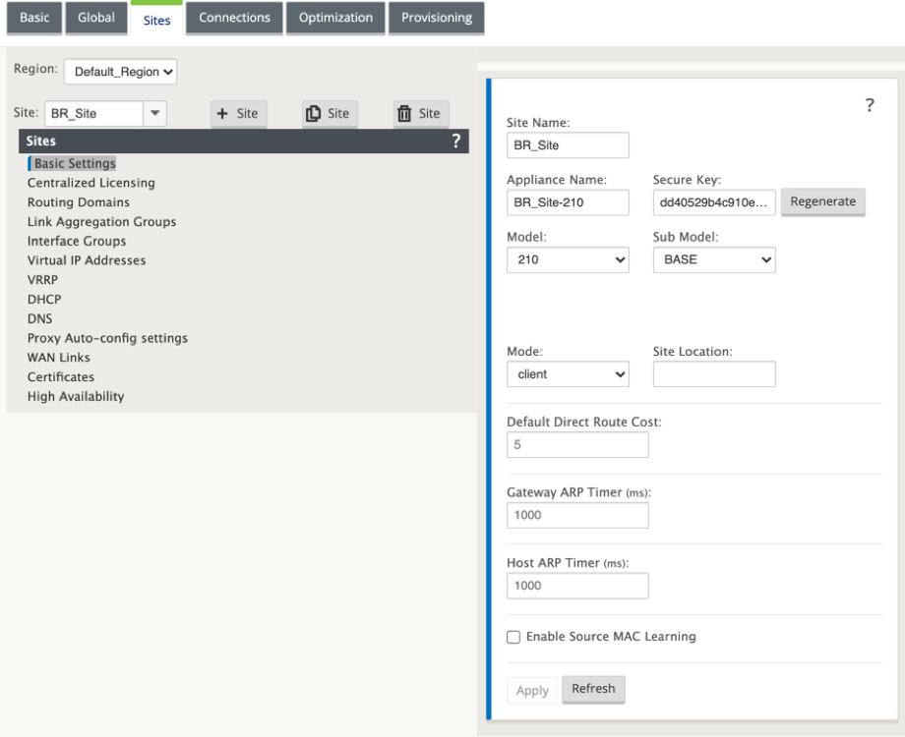
Task: Open Certificates settings
Action: pyautogui.click(x=61, y=377)
